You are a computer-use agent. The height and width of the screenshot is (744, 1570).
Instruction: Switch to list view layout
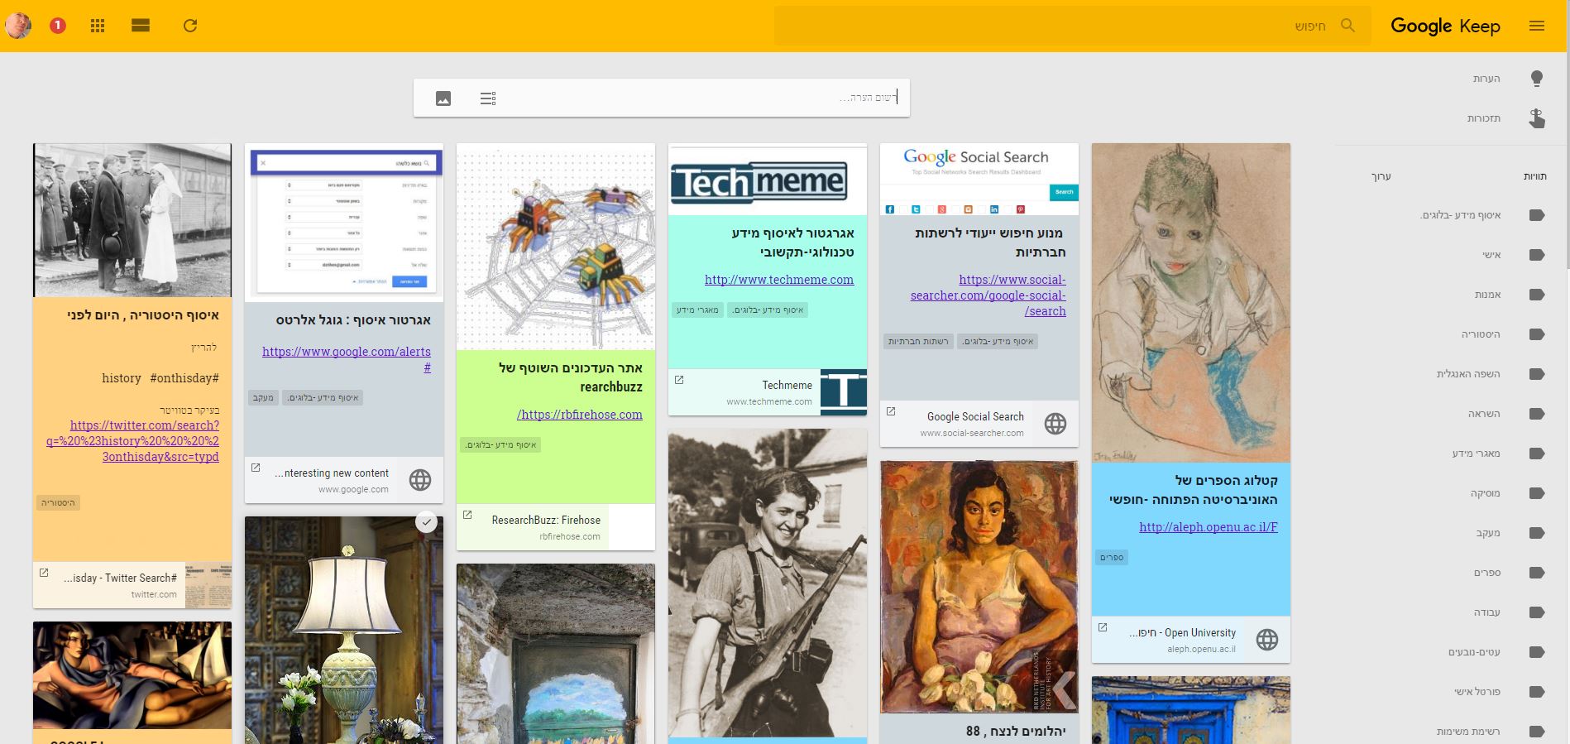click(141, 26)
